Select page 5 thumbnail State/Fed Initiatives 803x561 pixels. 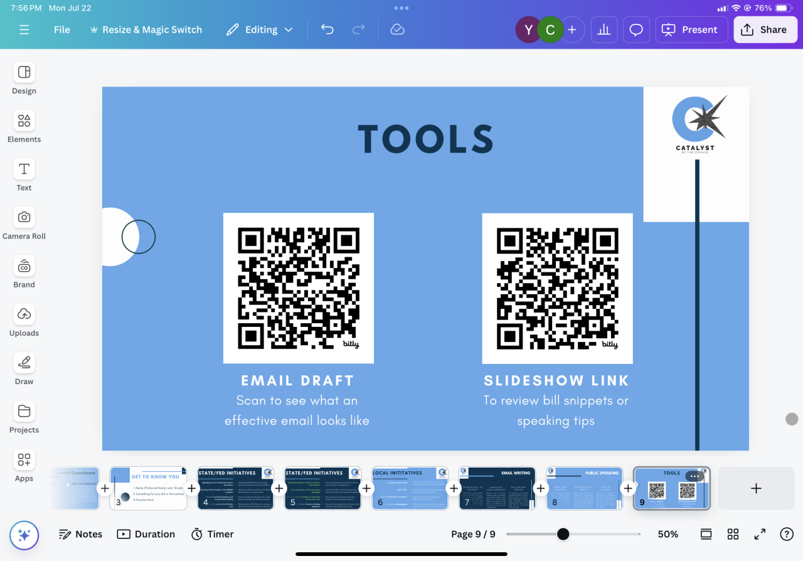tap(322, 488)
